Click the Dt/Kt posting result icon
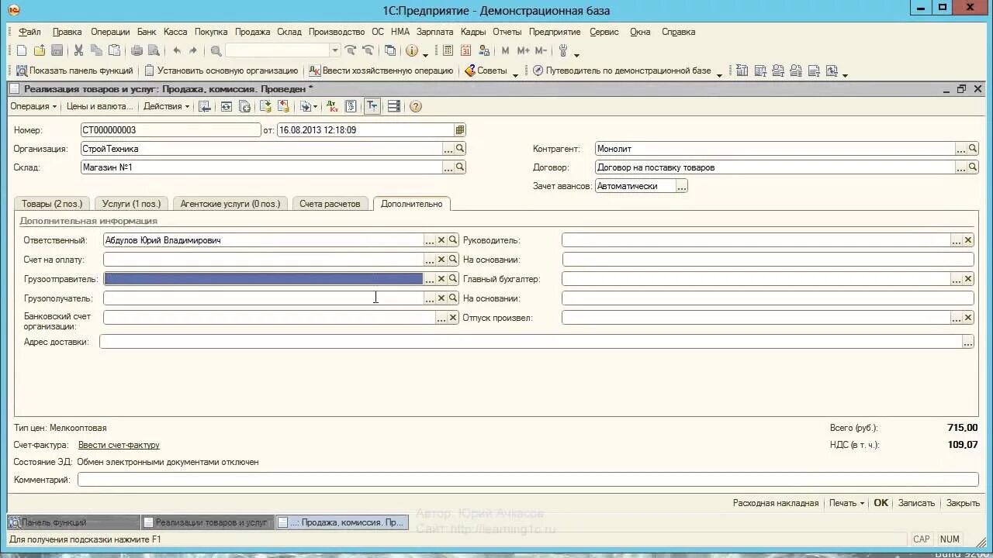Screen dimensions: 993x558 (x=332, y=106)
